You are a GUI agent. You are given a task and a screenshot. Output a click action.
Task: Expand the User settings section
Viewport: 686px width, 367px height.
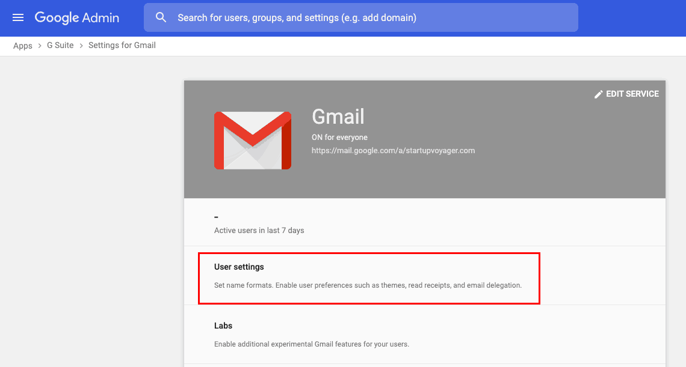coord(239,267)
